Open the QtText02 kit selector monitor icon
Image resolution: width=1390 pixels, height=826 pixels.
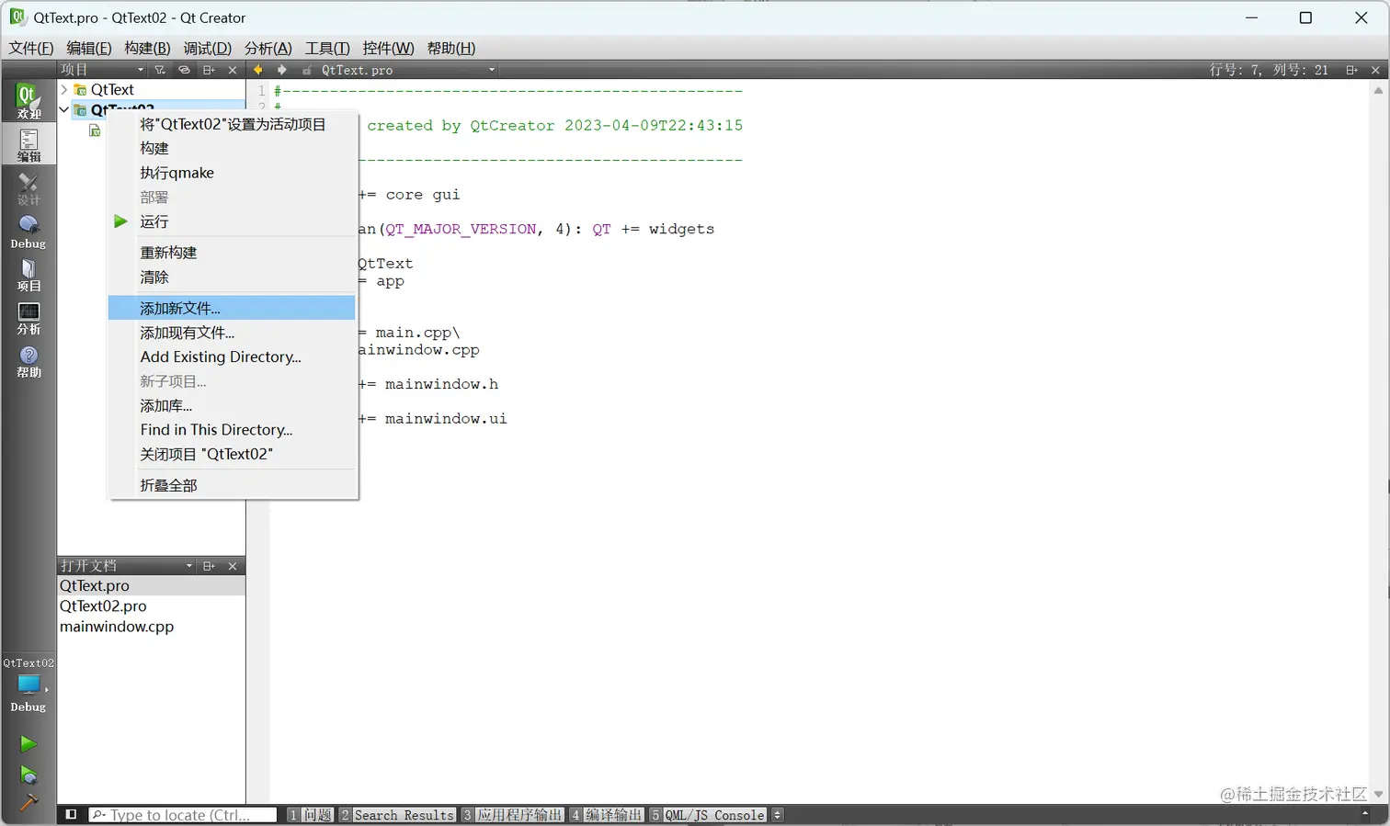coord(28,685)
